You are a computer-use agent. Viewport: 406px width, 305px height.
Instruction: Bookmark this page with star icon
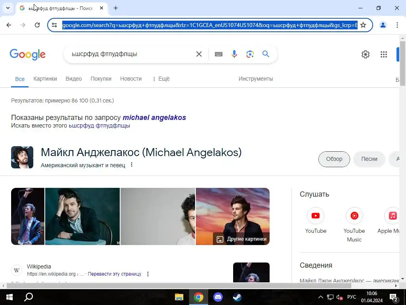click(x=363, y=25)
